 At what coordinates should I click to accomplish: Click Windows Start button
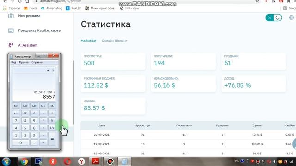(6, 161)
